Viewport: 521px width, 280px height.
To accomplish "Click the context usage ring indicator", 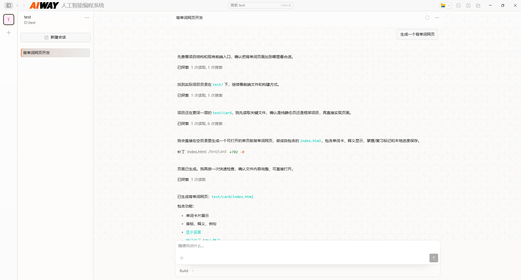I will pyautogui.click(x=427, y=18).
